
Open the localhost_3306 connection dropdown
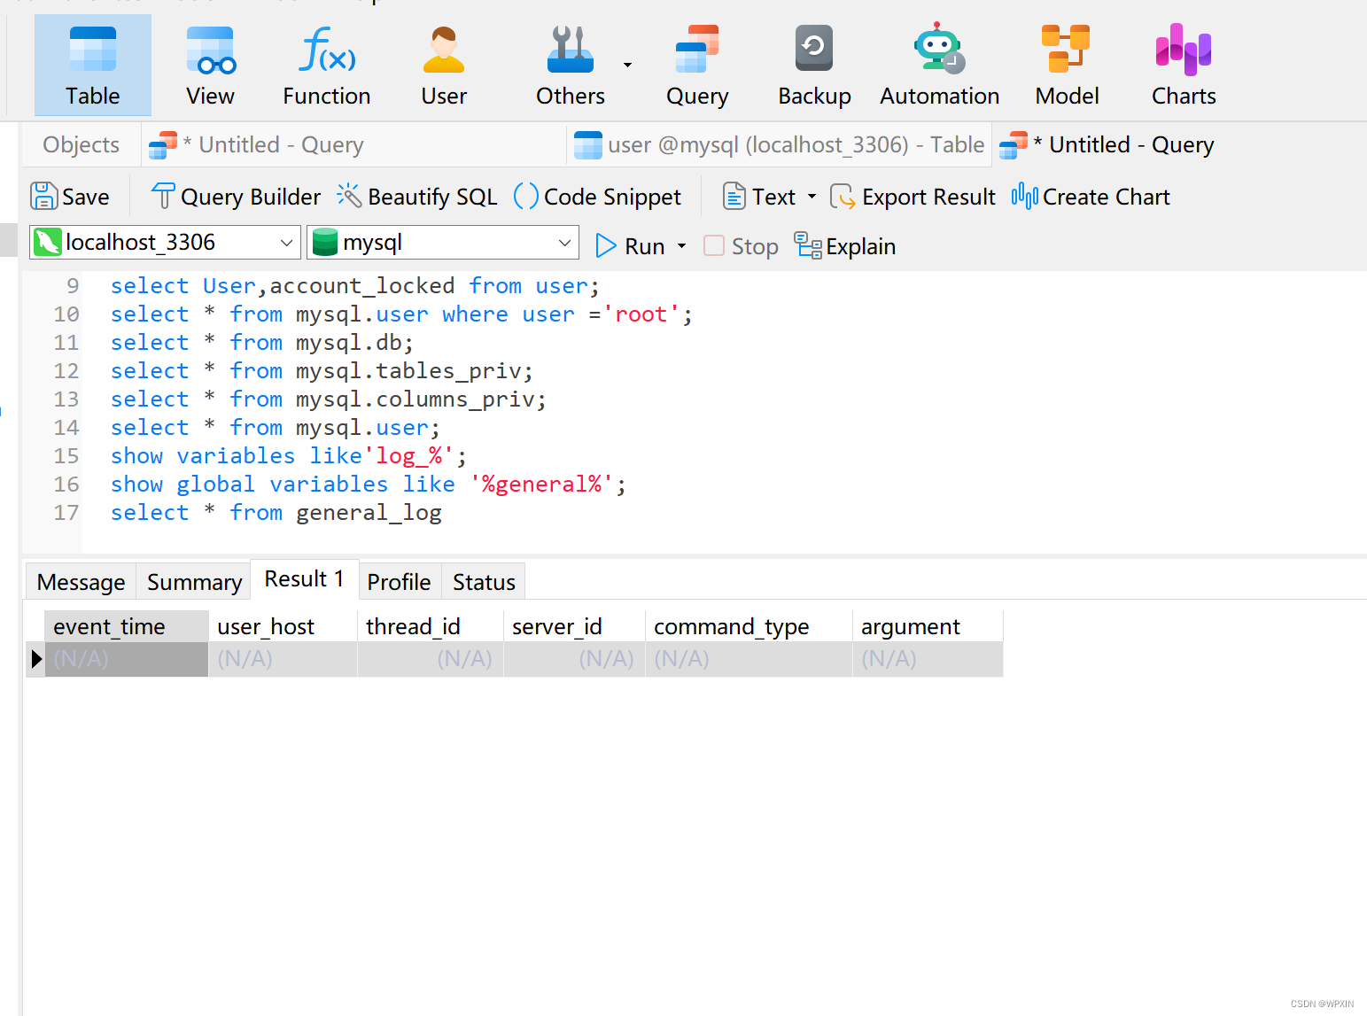coord(165,243)
